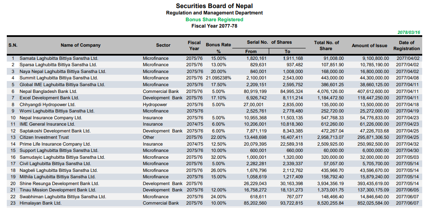Click the 'Name of Company' column header
The width and height of the screenshot is (429, 208).
[81, 45]
